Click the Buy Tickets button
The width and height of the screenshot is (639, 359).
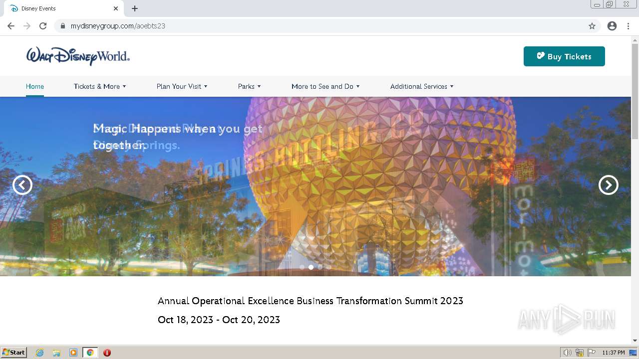564,56
